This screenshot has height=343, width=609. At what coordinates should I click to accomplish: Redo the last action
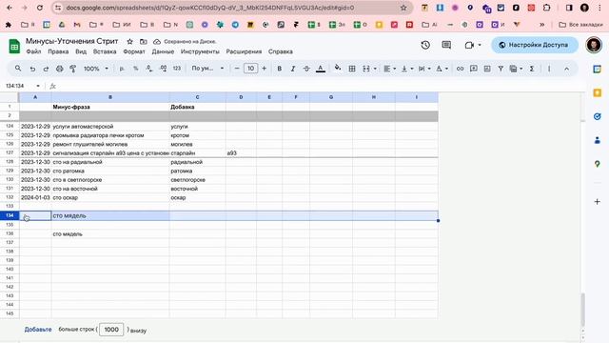pos(46,69)
